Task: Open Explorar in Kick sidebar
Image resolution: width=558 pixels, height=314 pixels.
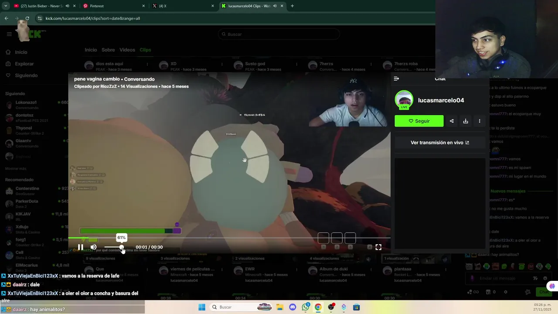Action: pos(20,64)
